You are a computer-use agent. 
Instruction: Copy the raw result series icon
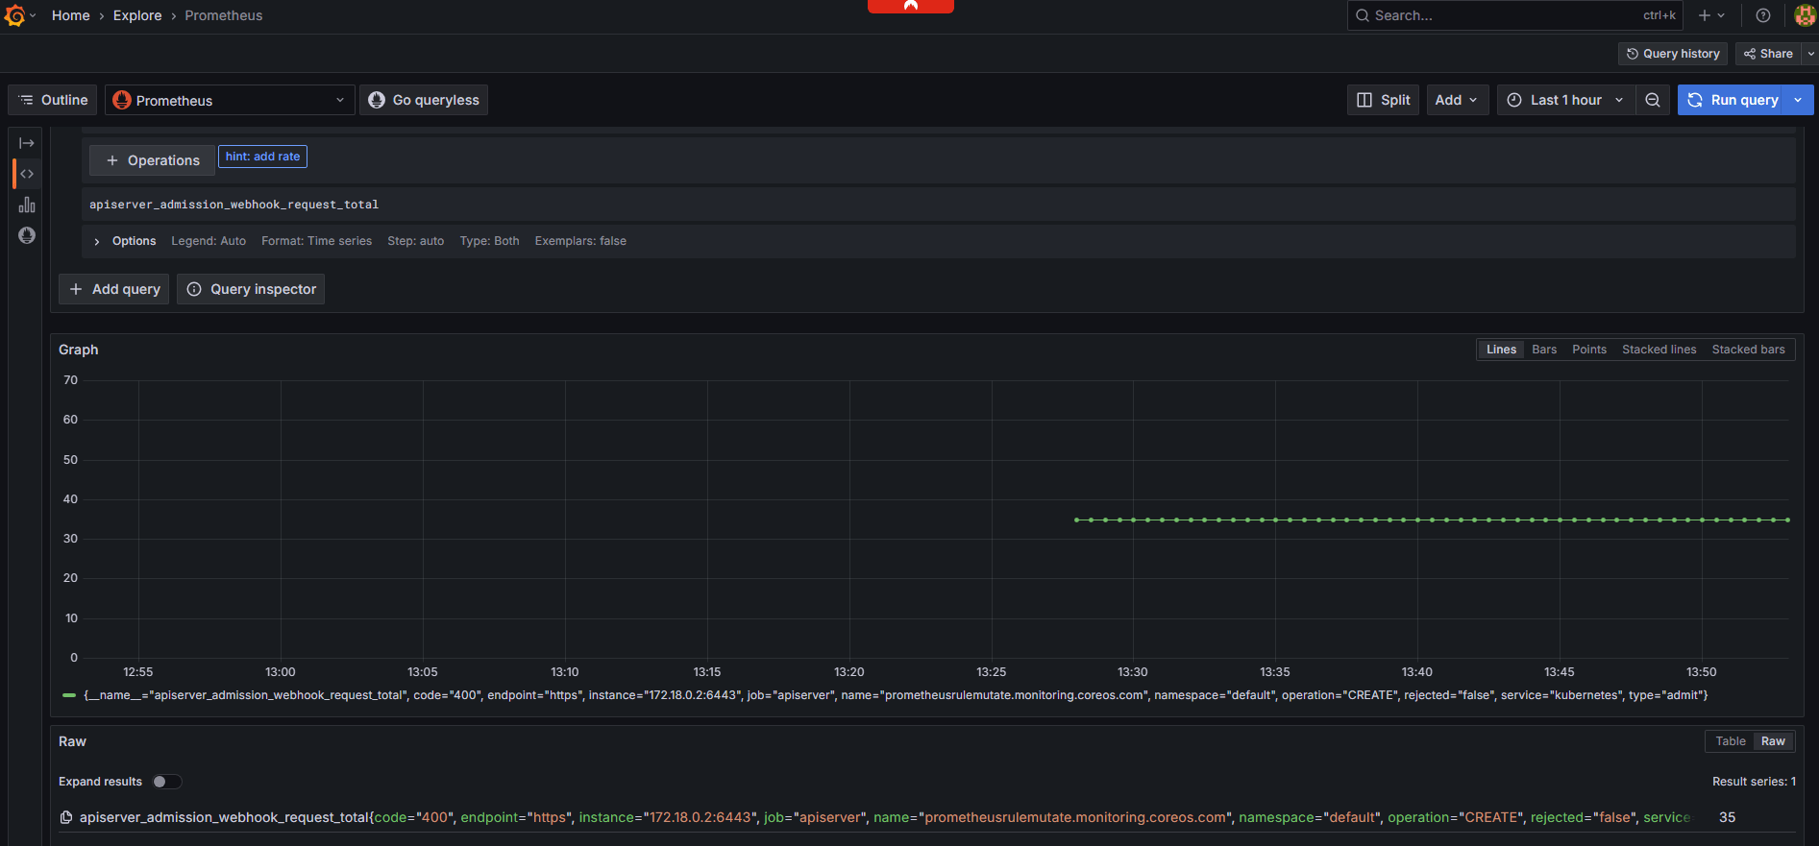tap(66, 817)
